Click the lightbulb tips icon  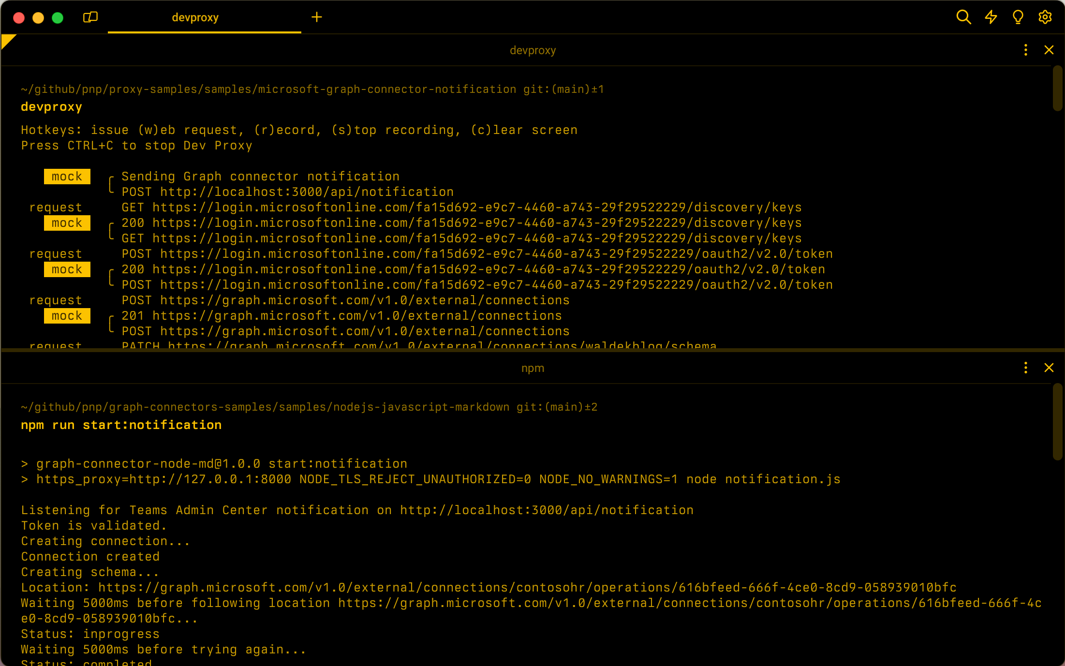(1018, 17)
